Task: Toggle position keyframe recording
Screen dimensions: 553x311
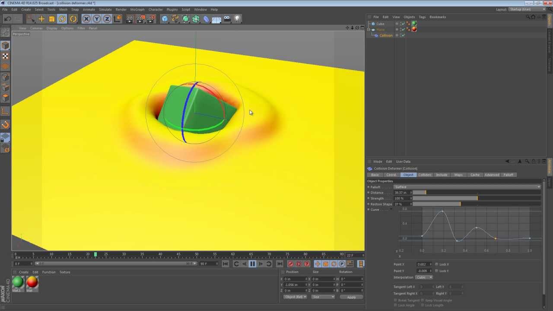Action: [318, 264]
